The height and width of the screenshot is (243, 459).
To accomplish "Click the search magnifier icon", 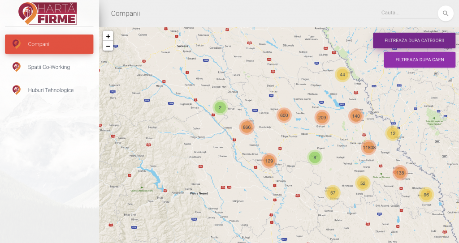I will 445,13.
